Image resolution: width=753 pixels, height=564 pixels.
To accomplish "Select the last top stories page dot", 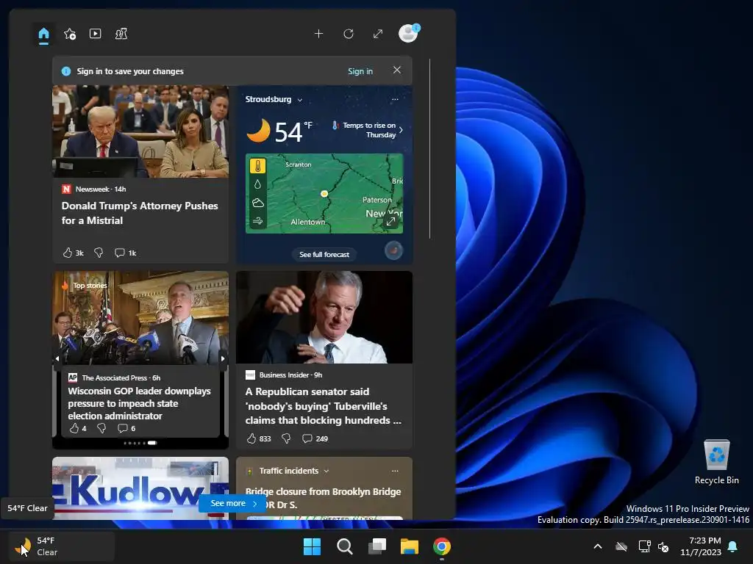I will coord(152,443).
